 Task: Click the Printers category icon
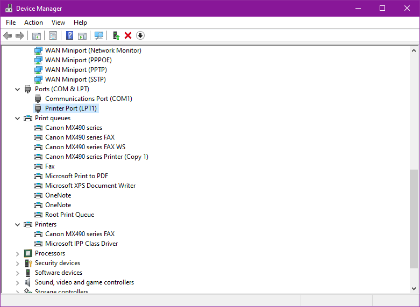pos(28,224)
